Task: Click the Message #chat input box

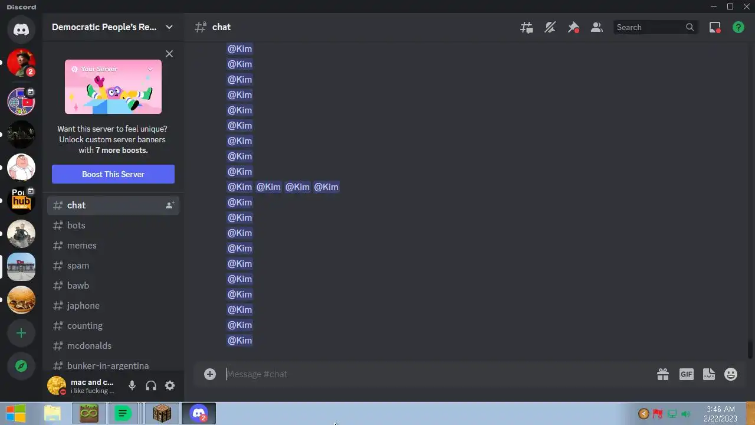Action: (x=436, y=374)
